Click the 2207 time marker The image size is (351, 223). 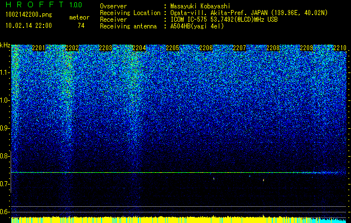[239, 48]
